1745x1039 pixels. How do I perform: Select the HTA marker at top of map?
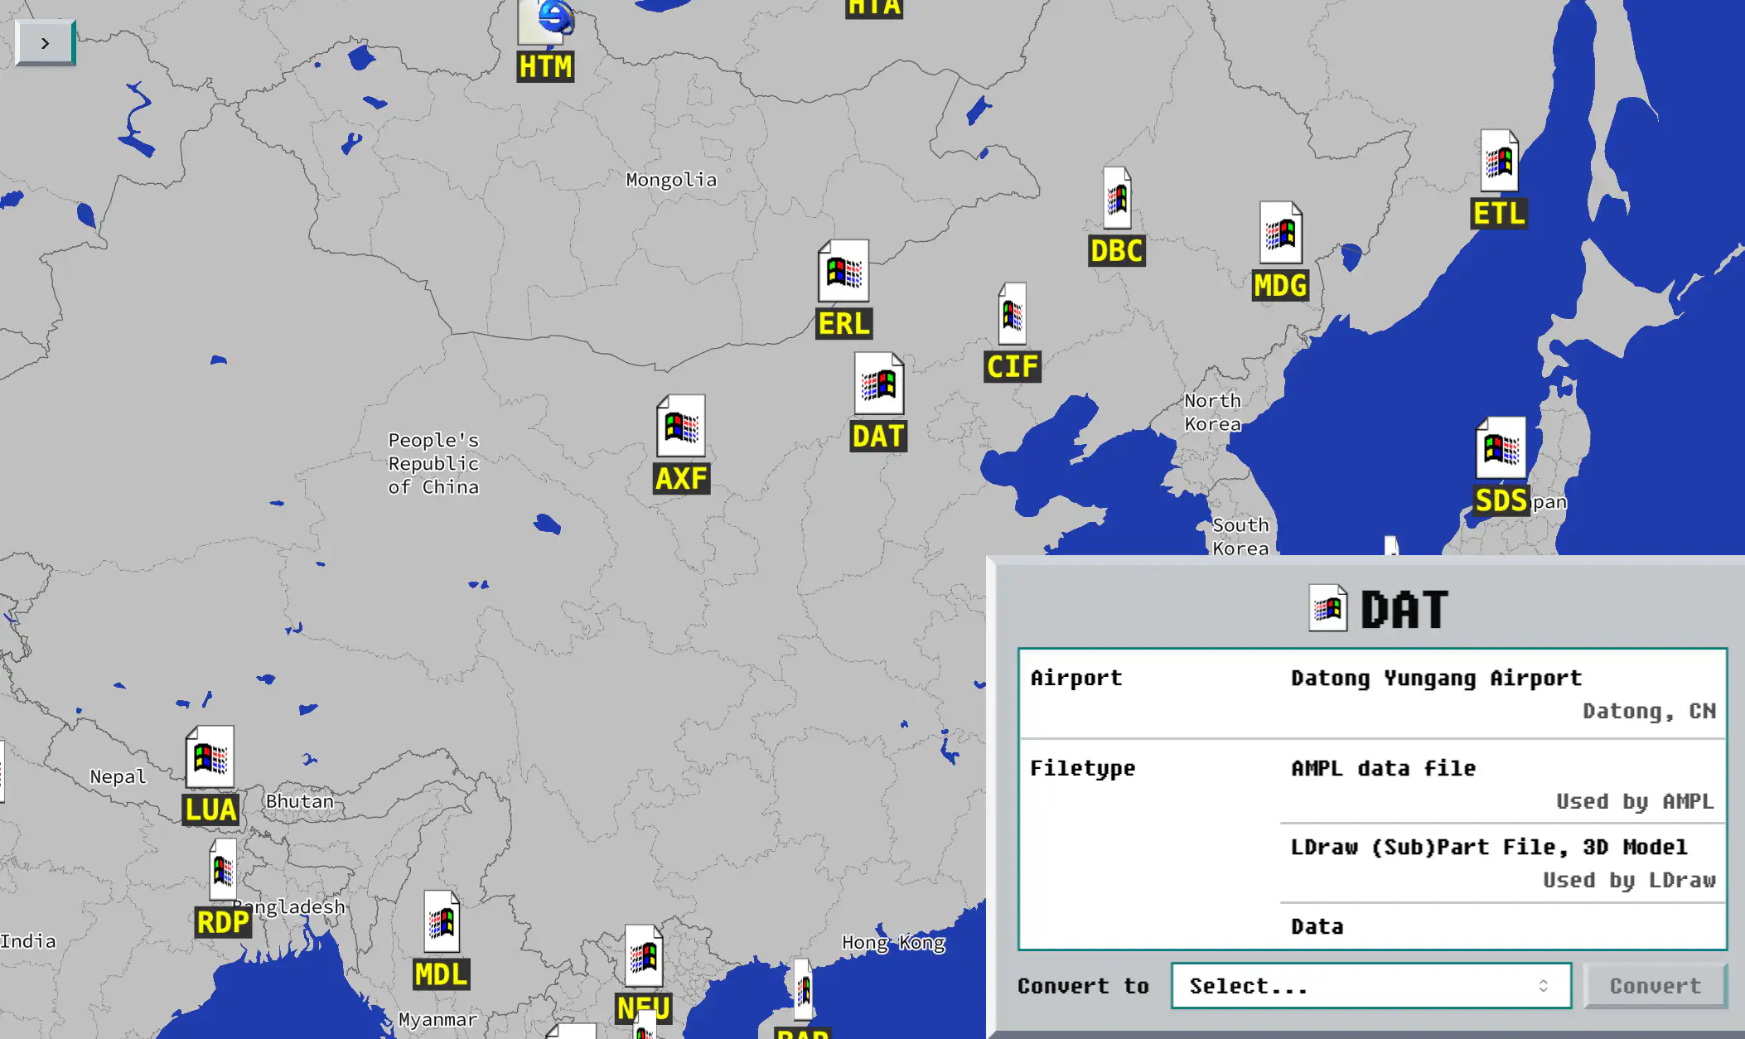click(872, 7)
